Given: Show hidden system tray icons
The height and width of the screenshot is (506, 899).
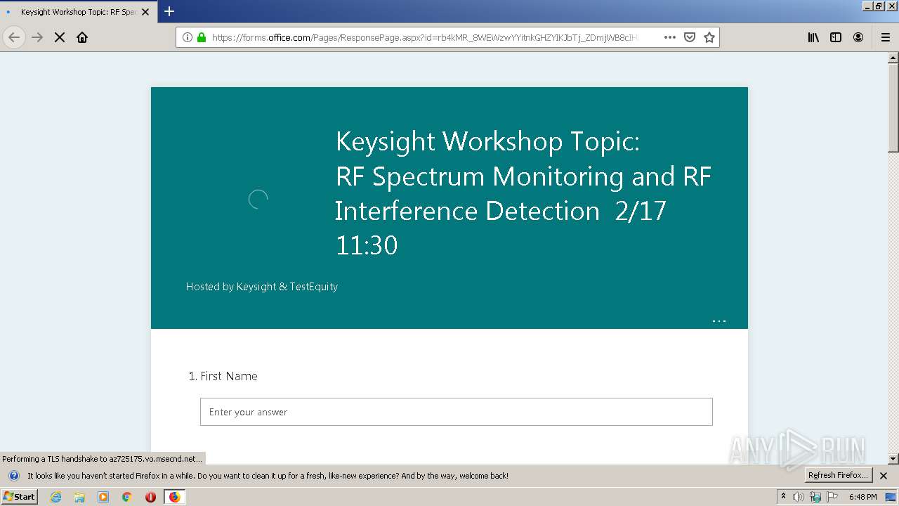Looking at the screenshot, I should tap(784, 497).
